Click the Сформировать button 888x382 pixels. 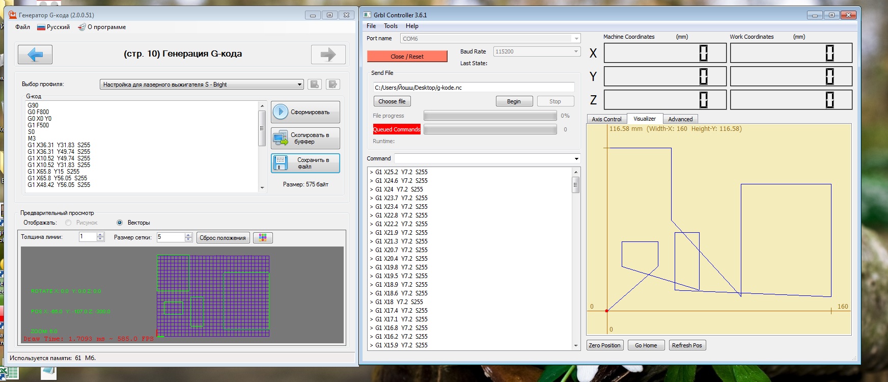[306, 112]
